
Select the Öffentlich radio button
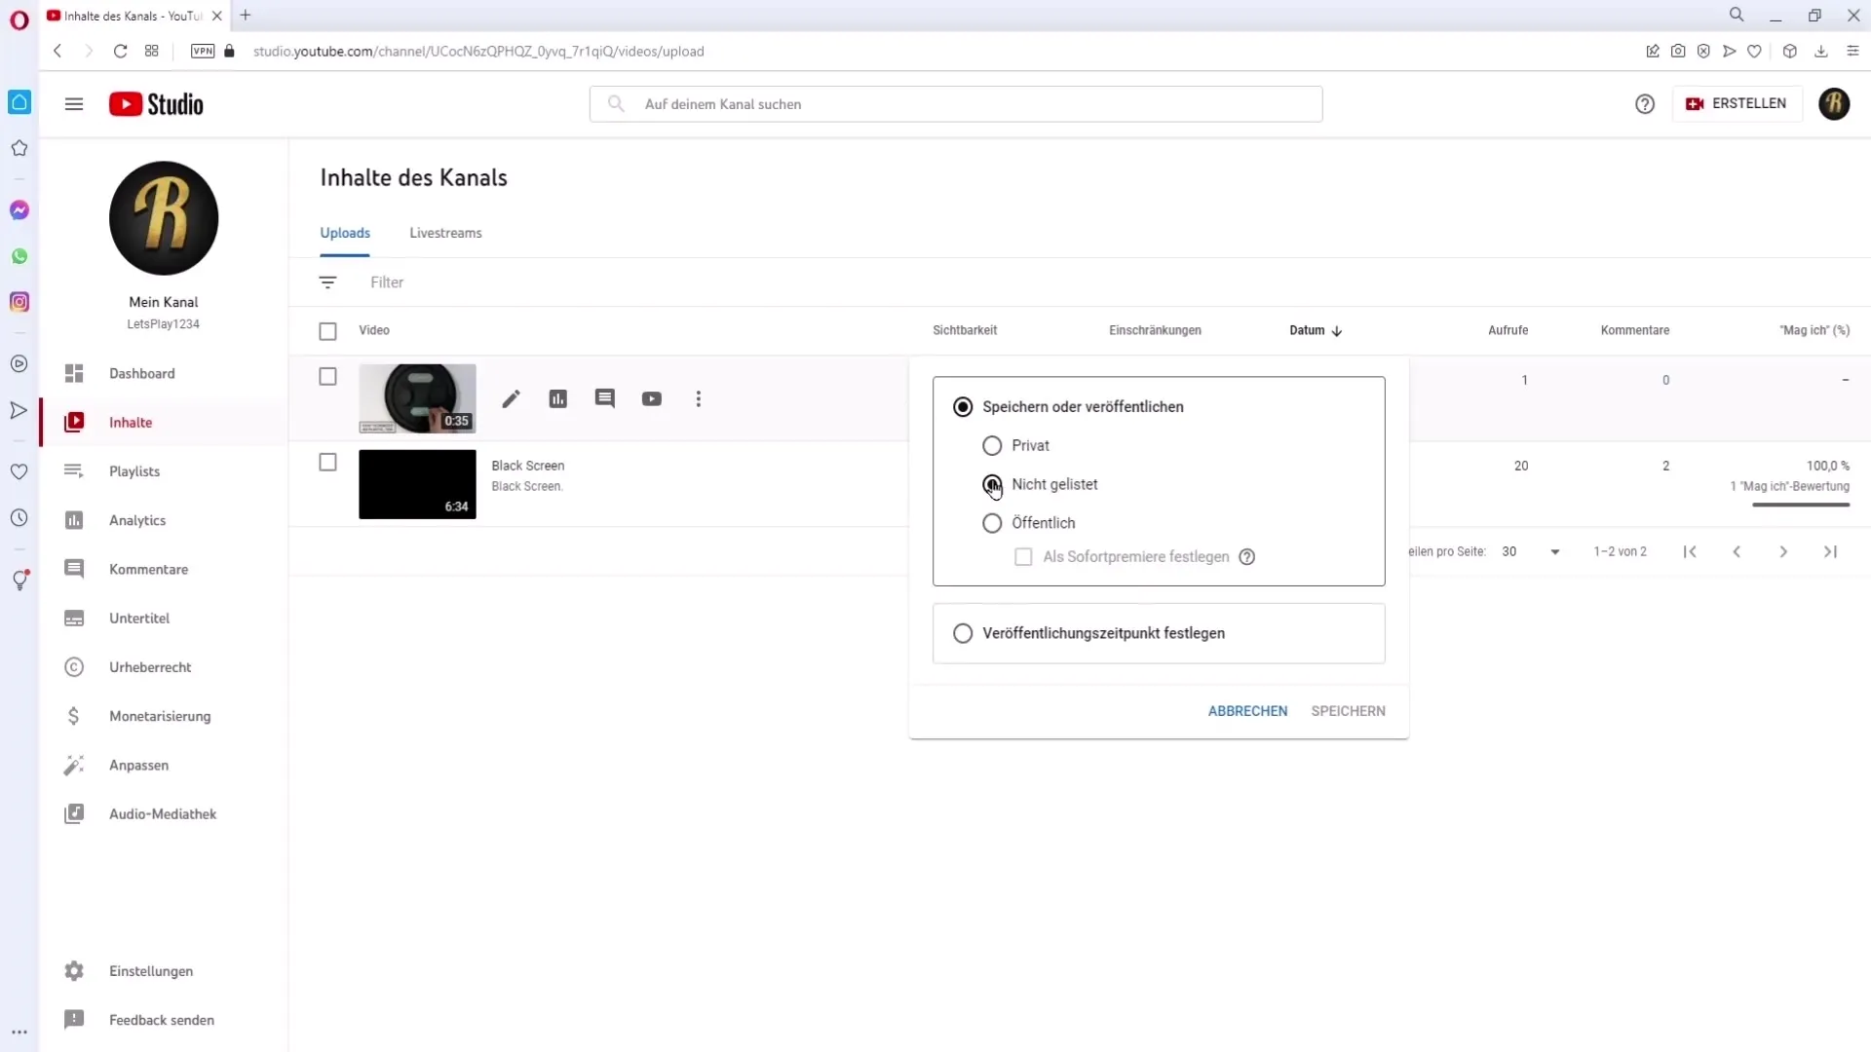[x=992, y=523]
